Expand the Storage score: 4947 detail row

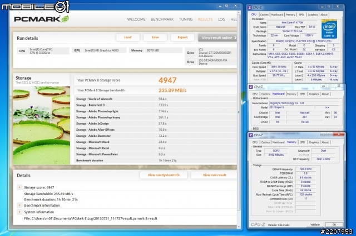pyautogui.click(x=19, y=187)
